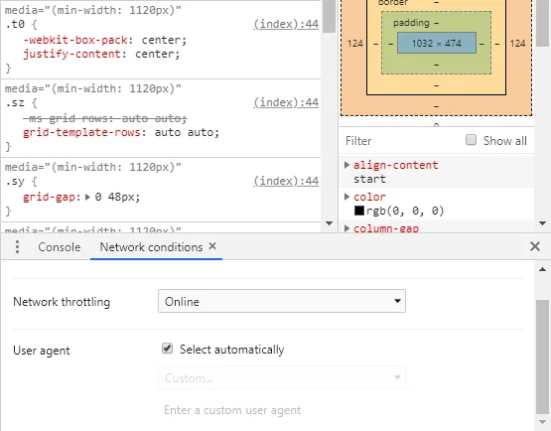The height and width of the screenshot is (431, 551).
Task: Click the center value of justify-content
Action: 154,55
